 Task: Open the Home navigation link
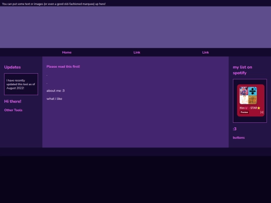tap(67, 53)
